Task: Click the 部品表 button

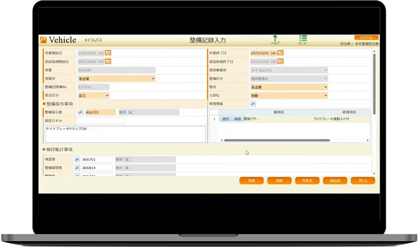Action: 335,181
